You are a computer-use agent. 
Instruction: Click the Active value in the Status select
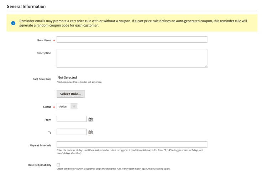click(x=63, y=106)
